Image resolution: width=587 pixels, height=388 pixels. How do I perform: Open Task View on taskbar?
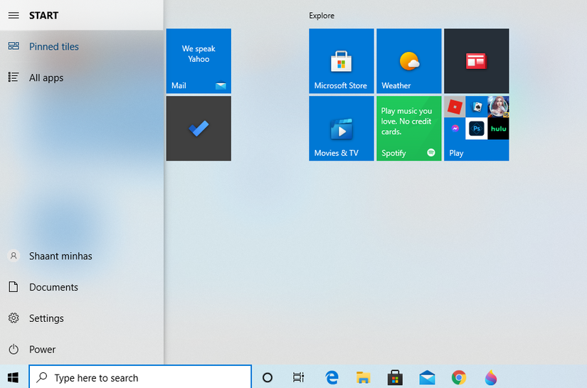(x=298, y=377)
